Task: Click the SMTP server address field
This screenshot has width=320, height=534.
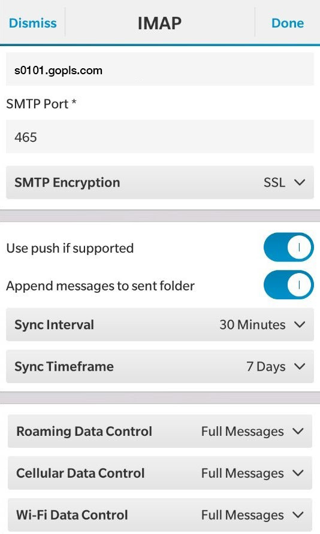Action: pos(160,69)
